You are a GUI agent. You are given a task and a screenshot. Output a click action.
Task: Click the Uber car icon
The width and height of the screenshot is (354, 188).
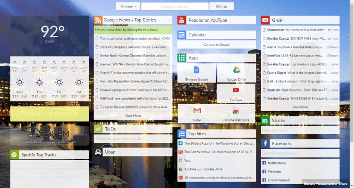tap(98, 152)
